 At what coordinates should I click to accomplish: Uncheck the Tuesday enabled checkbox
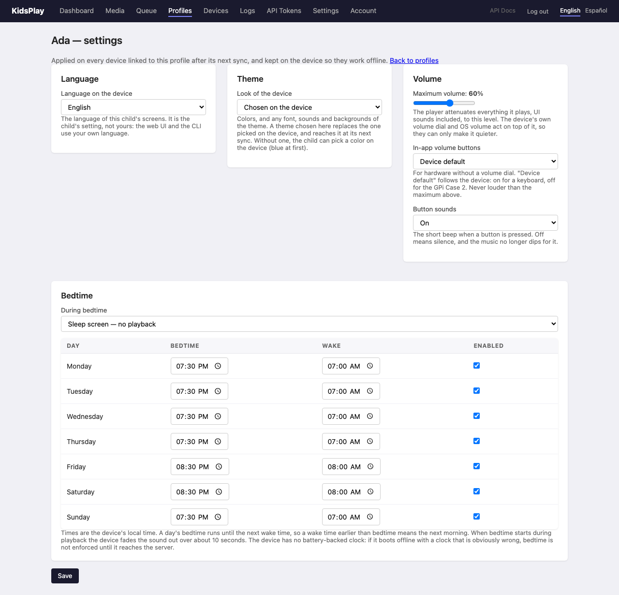[477, 391]
